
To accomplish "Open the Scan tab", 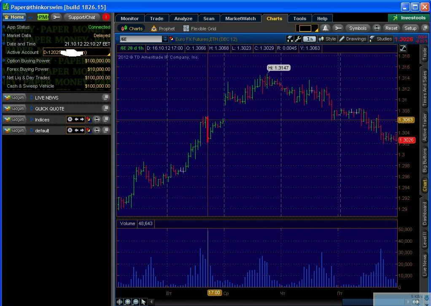I will (x=209, y=19).
